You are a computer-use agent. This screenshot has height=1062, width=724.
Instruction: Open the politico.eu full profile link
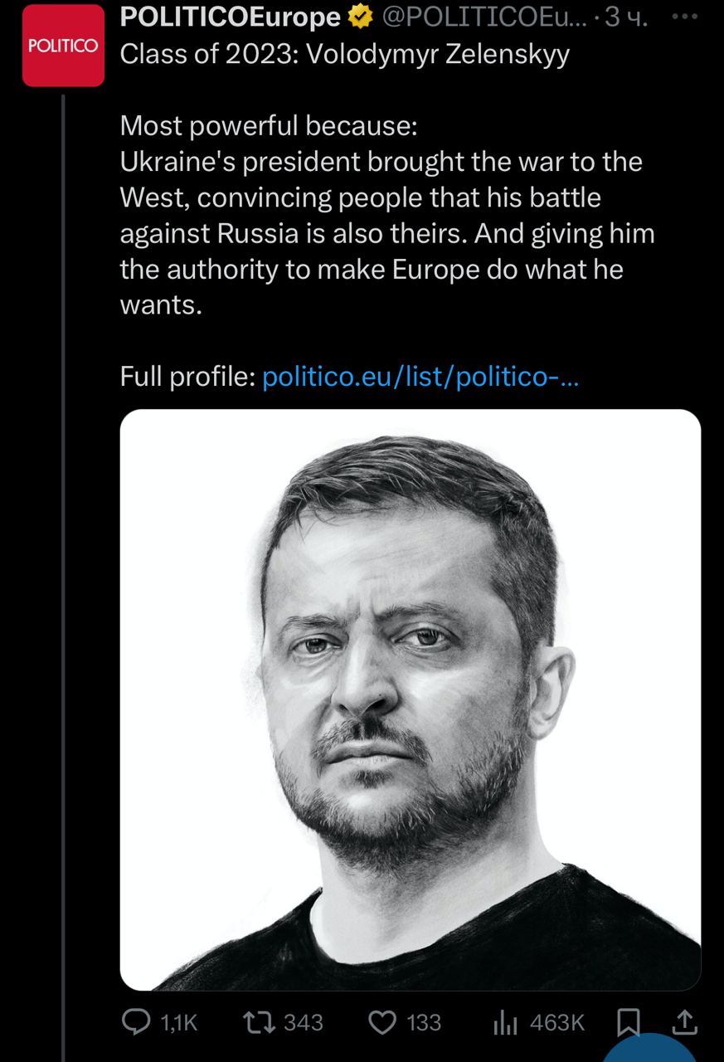point(420,378)
